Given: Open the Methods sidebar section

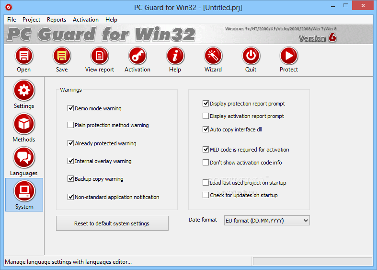Looking at the screenshot, I should point(24,128).
